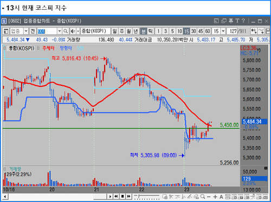Choose the 10-minute interval button

tap(179, 31)
